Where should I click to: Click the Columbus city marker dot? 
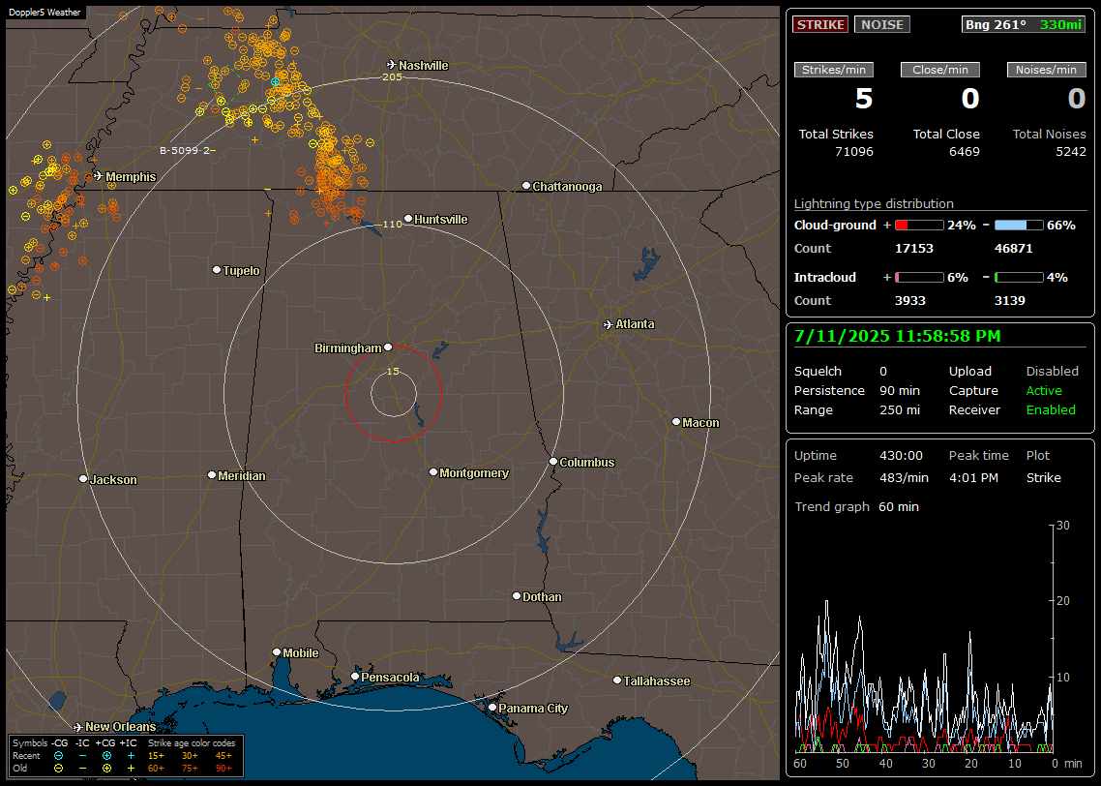click(553, 462)
